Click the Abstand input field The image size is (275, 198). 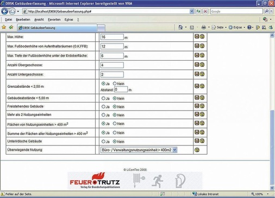121,90
